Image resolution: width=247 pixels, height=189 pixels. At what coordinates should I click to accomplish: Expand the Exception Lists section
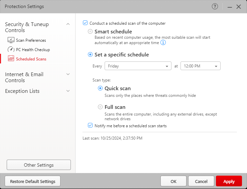point(68,91)
